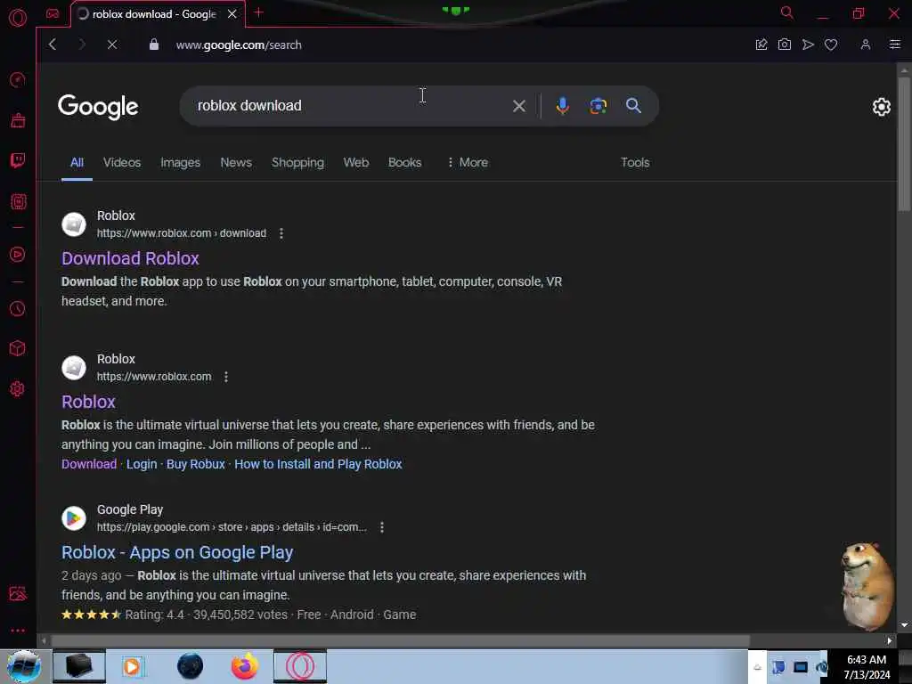Clear the Google search box text
The width and height of the screenshot is (912, 684).
[519, 106]
